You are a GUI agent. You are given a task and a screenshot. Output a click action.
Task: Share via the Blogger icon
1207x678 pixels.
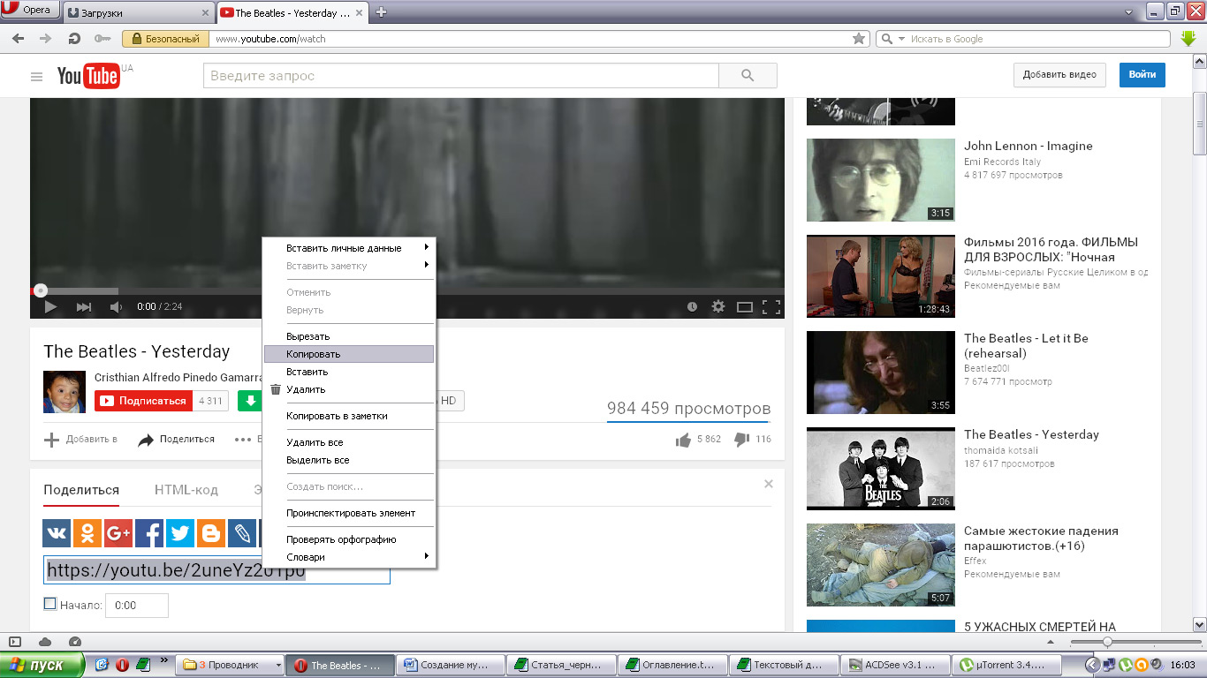pos(211,532)
